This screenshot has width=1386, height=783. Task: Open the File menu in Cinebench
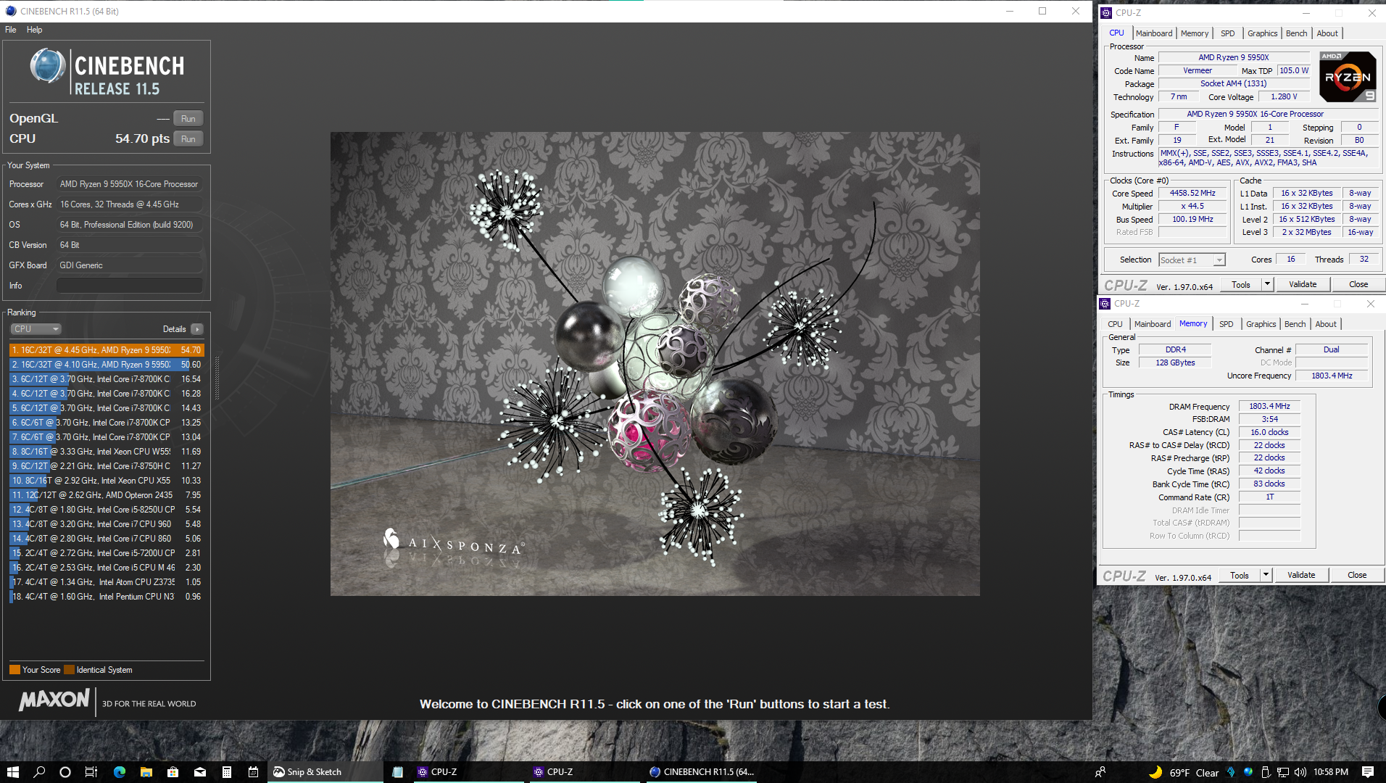pos(11,30)
